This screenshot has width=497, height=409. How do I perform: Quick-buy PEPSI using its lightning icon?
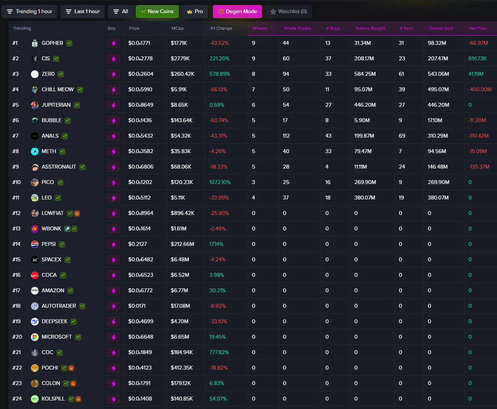113,244
